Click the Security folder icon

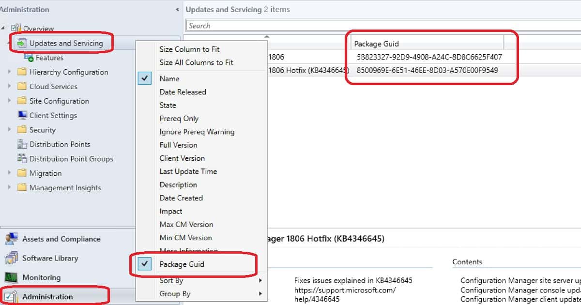pyautogui.click(x=22, y=130)
